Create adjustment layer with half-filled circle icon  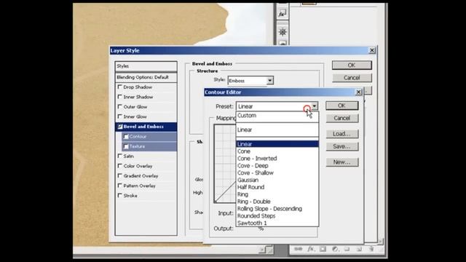click(335, 249)
